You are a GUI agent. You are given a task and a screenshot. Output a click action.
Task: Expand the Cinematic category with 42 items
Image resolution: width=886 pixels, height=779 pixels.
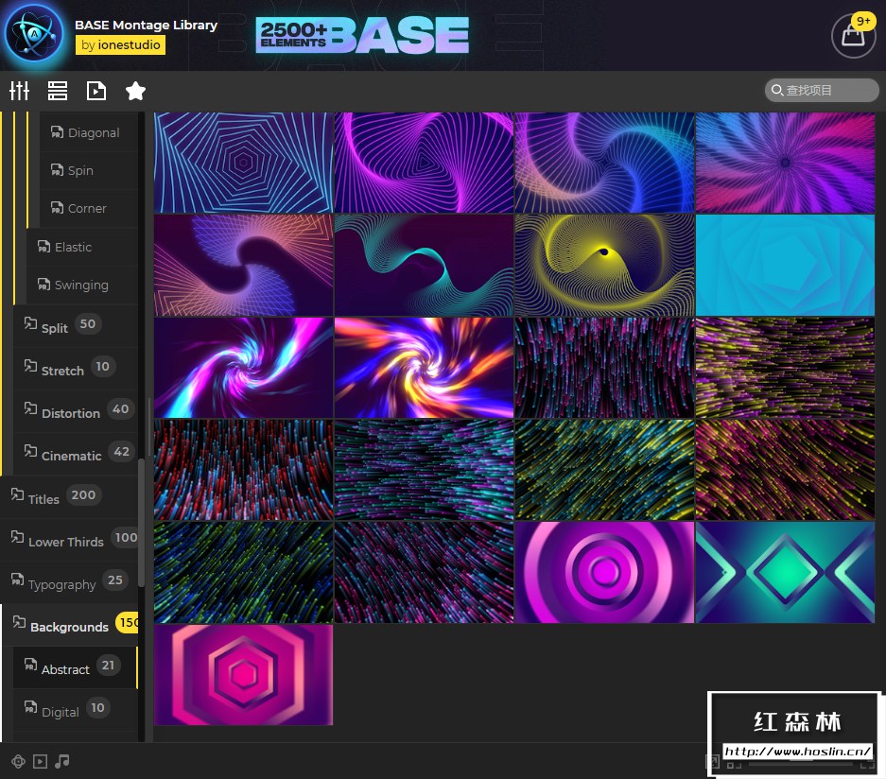(x=76, y=454)
